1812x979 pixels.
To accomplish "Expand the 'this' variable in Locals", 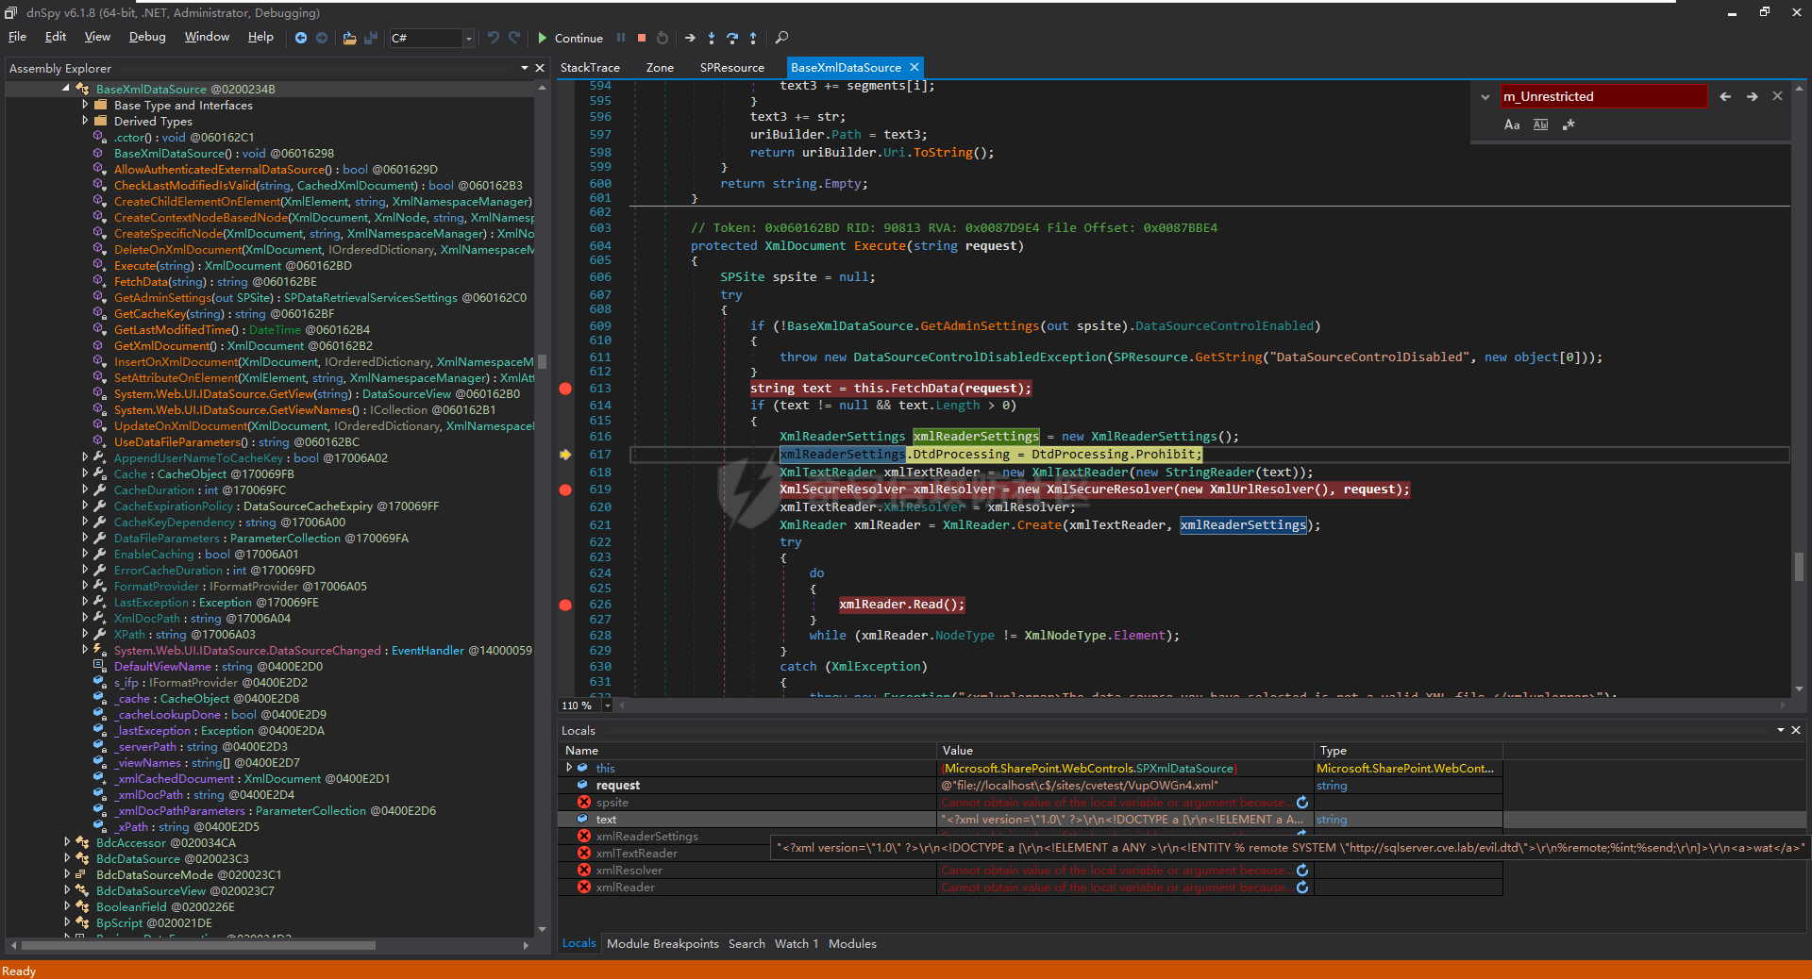I will (x=569, y=768).
